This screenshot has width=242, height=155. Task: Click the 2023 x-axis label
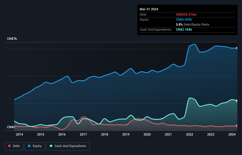point(211,134)
